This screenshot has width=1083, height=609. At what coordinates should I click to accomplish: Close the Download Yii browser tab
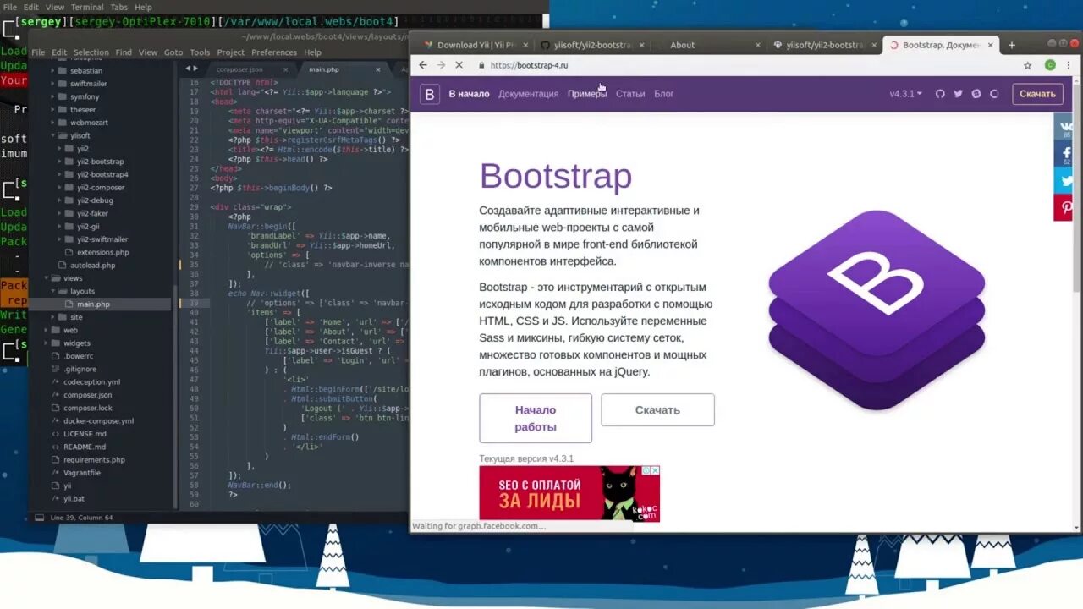(x=525, y=45)
